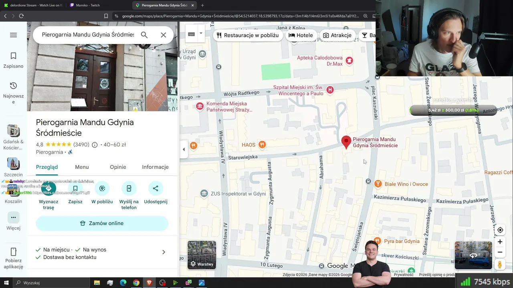Viewport: 513px width, 288px height.
Task: Switch to the Opinie tab
Action: pos(118,167)
